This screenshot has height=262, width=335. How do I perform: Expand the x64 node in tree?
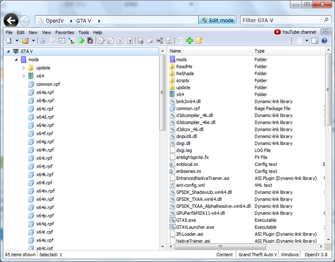point(24,76)
